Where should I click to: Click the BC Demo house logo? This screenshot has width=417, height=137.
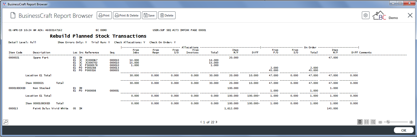point(385,16)
